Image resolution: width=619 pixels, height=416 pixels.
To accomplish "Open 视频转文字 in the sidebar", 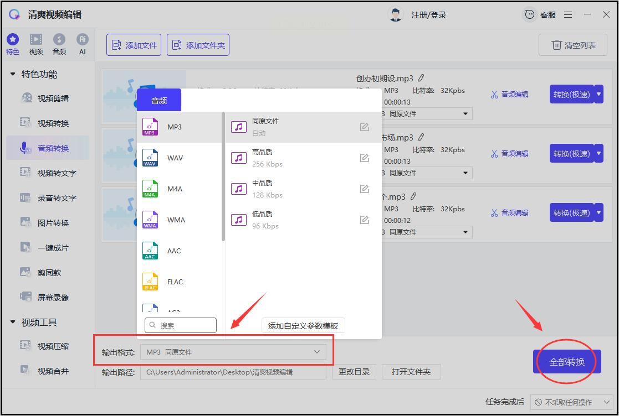I will coord(48,173).
